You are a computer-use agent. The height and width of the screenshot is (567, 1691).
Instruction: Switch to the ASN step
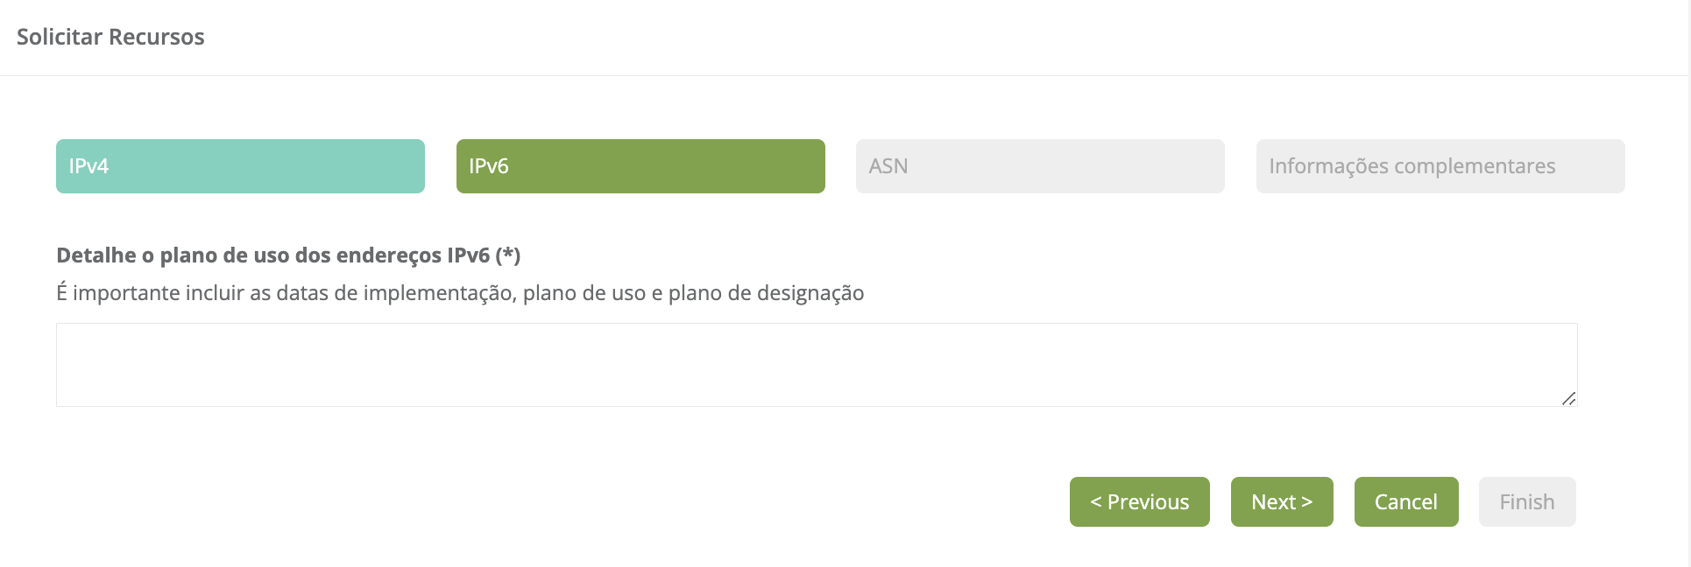(x=1040, y=166)
